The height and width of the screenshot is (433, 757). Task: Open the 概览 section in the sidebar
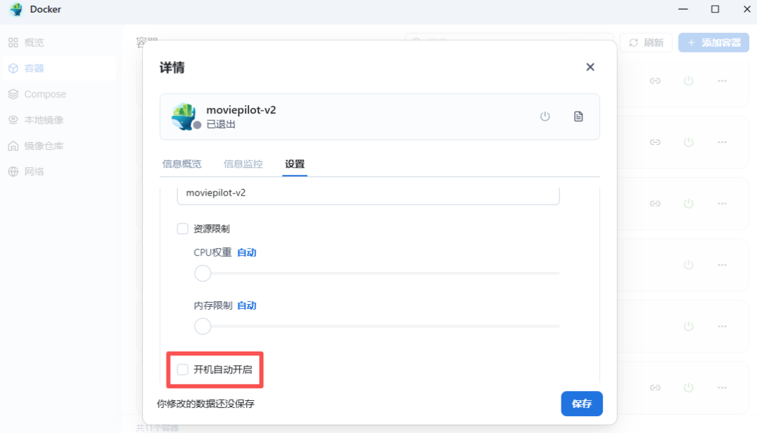pyautogui.click(x=34, y=42)
